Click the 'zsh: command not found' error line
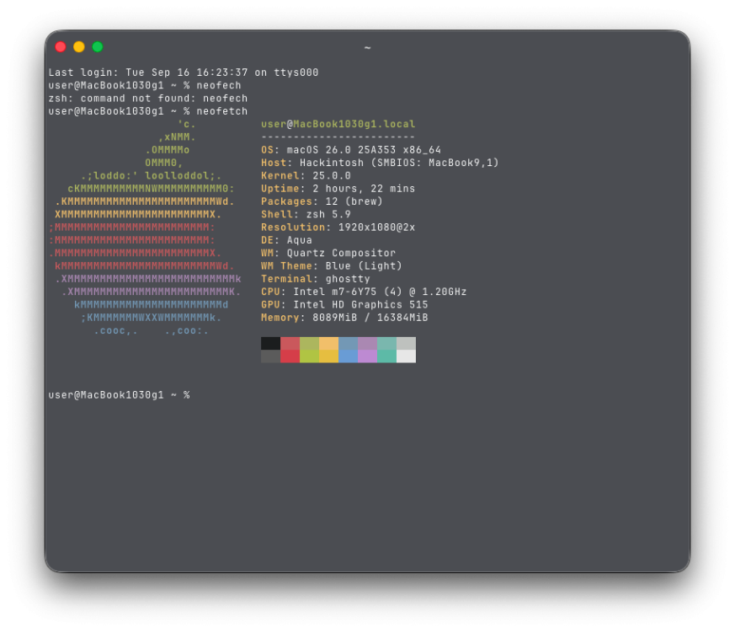The width and height of the screenshot is (735, 632). (x=147, y=99)
